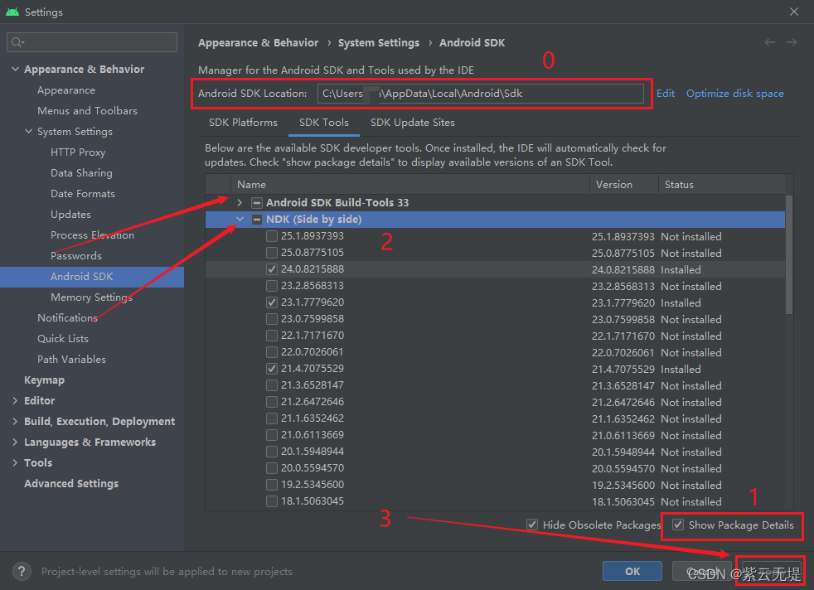
Task: Open Updates settings page
Action: point(70,215)
